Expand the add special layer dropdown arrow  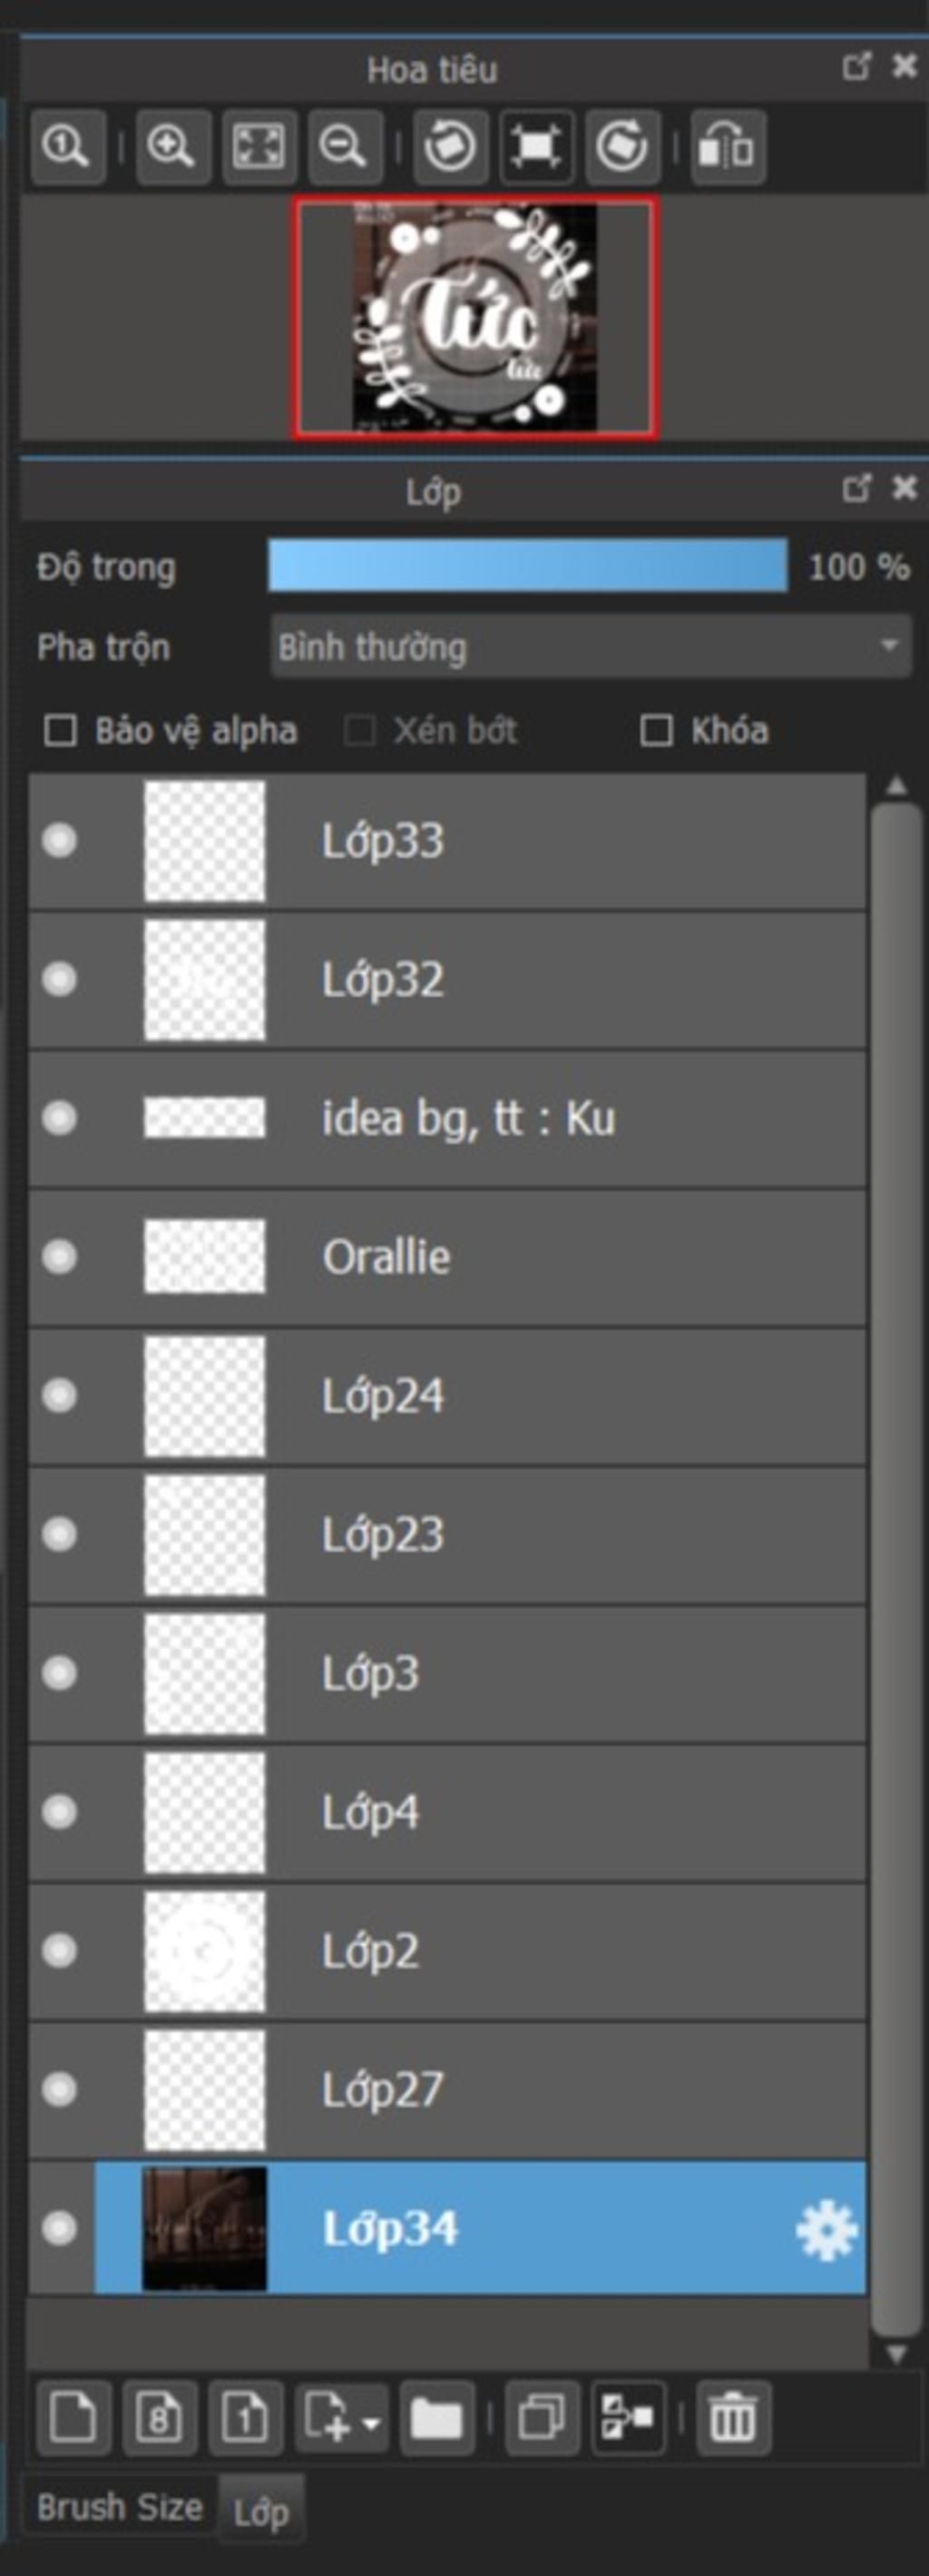coord(370,2422)
